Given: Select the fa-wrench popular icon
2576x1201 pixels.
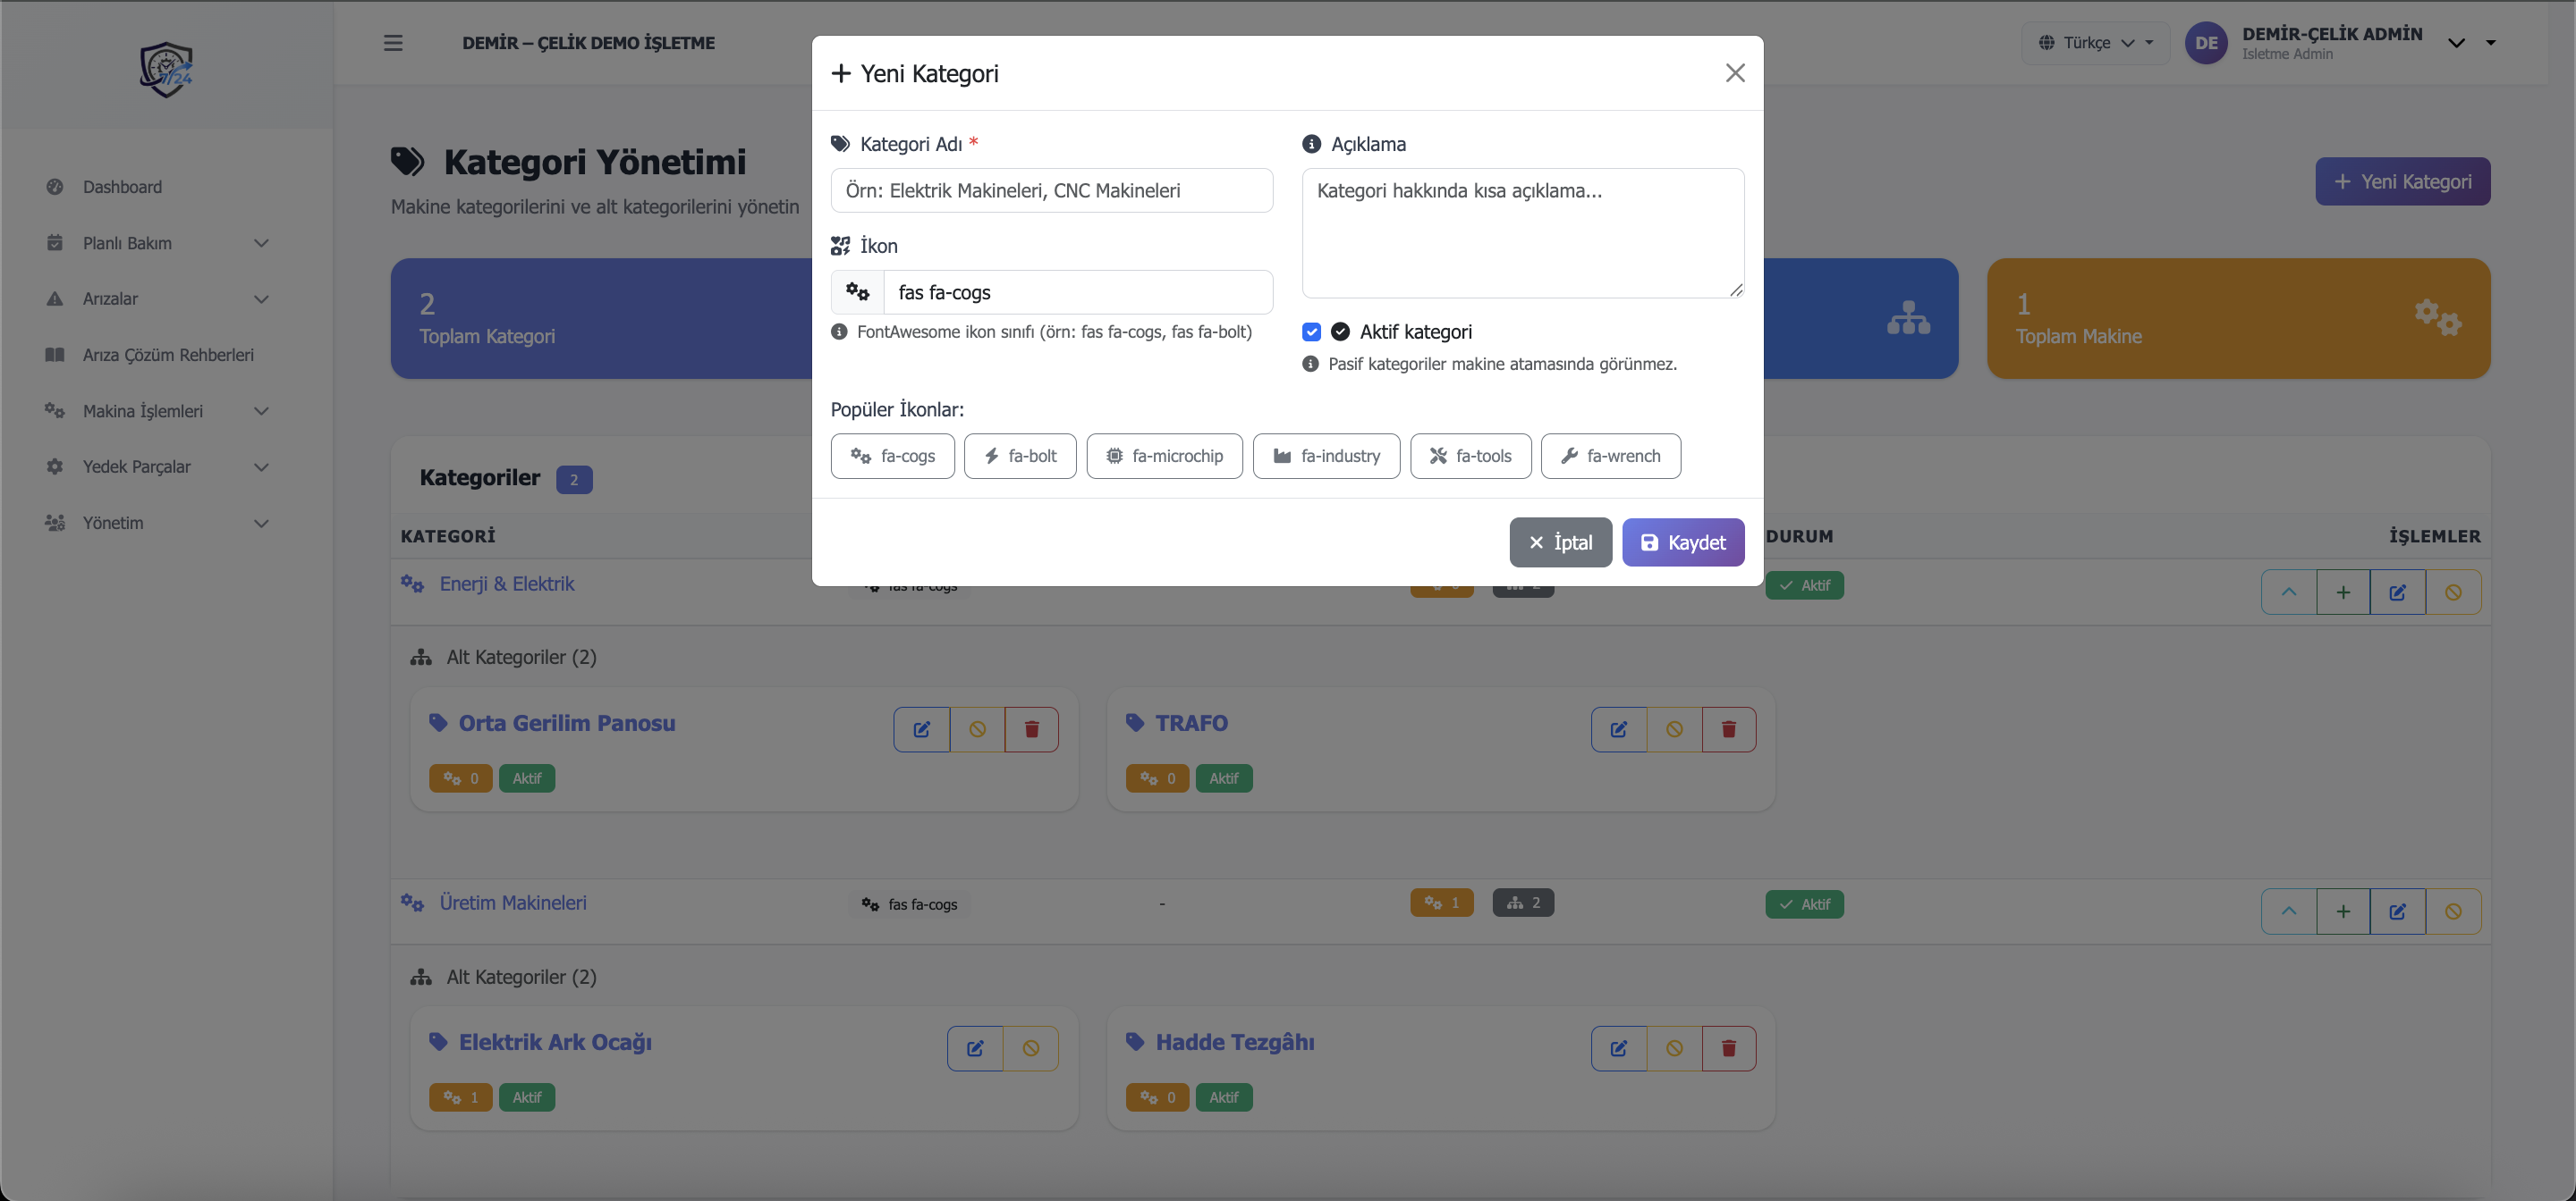Looking at the screenshot, I should pyautogui.click(x=1610, y=456).
